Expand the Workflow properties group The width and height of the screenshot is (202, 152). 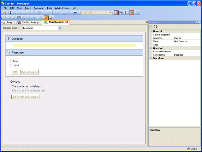(151, 58)
